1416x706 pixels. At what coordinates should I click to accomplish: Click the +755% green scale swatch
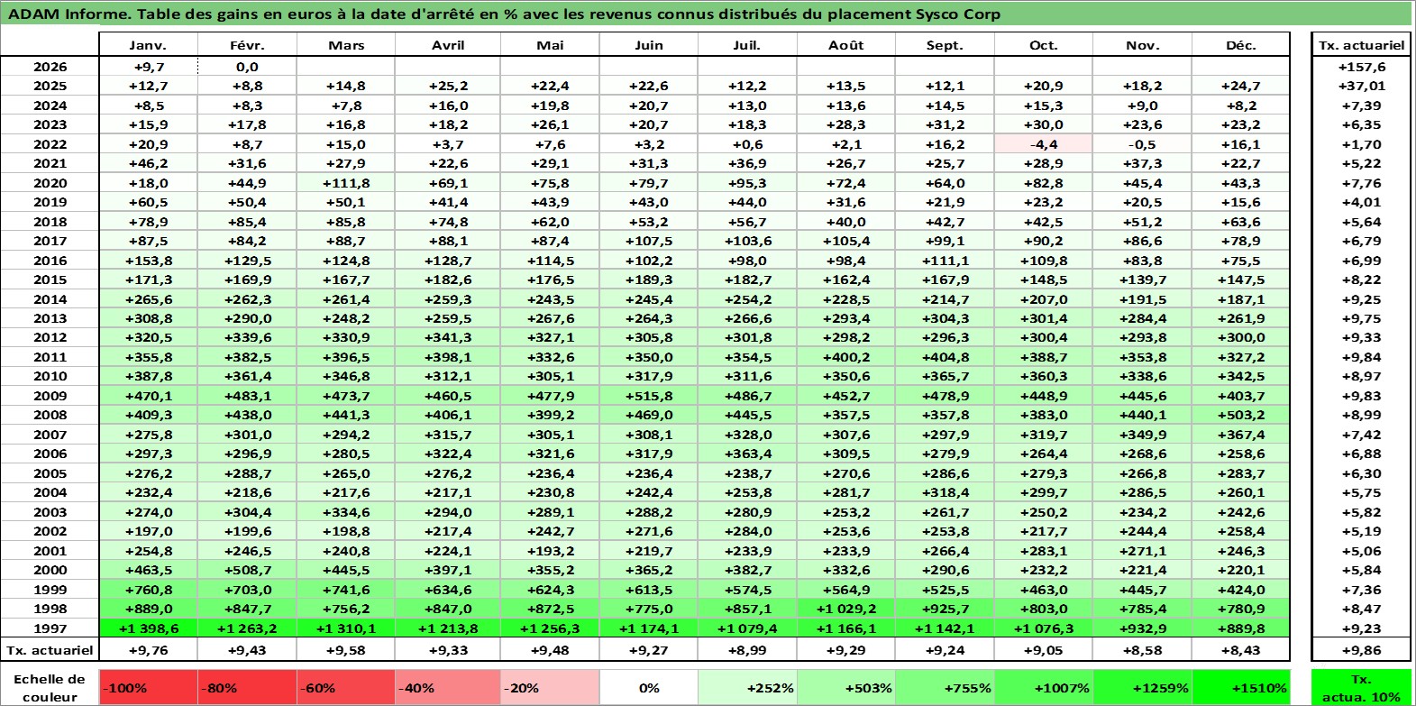pyautogui.click(x=945, y=687)
